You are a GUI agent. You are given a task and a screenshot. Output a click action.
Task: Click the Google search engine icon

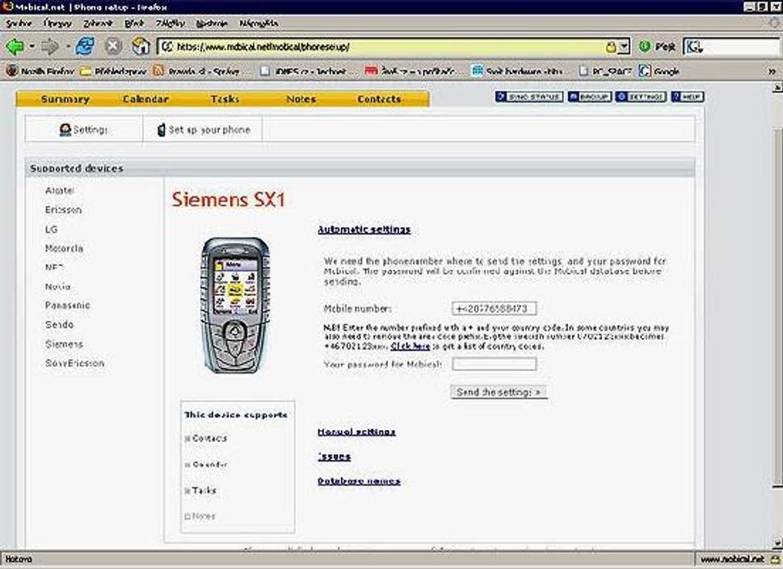pyautogui.click(x=695, y=48)
